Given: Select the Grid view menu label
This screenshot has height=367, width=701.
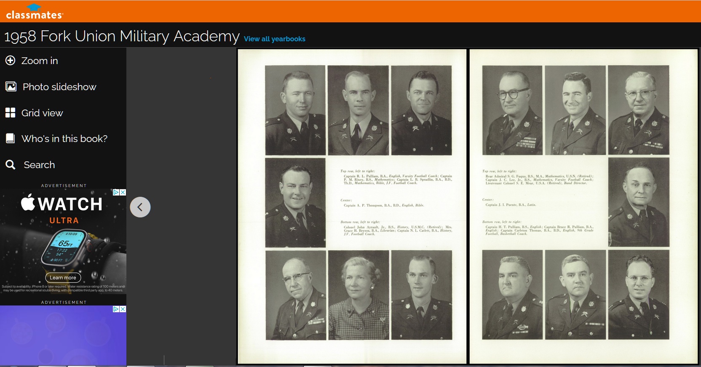Looking at the screenshot, I should tap(42, 113).
